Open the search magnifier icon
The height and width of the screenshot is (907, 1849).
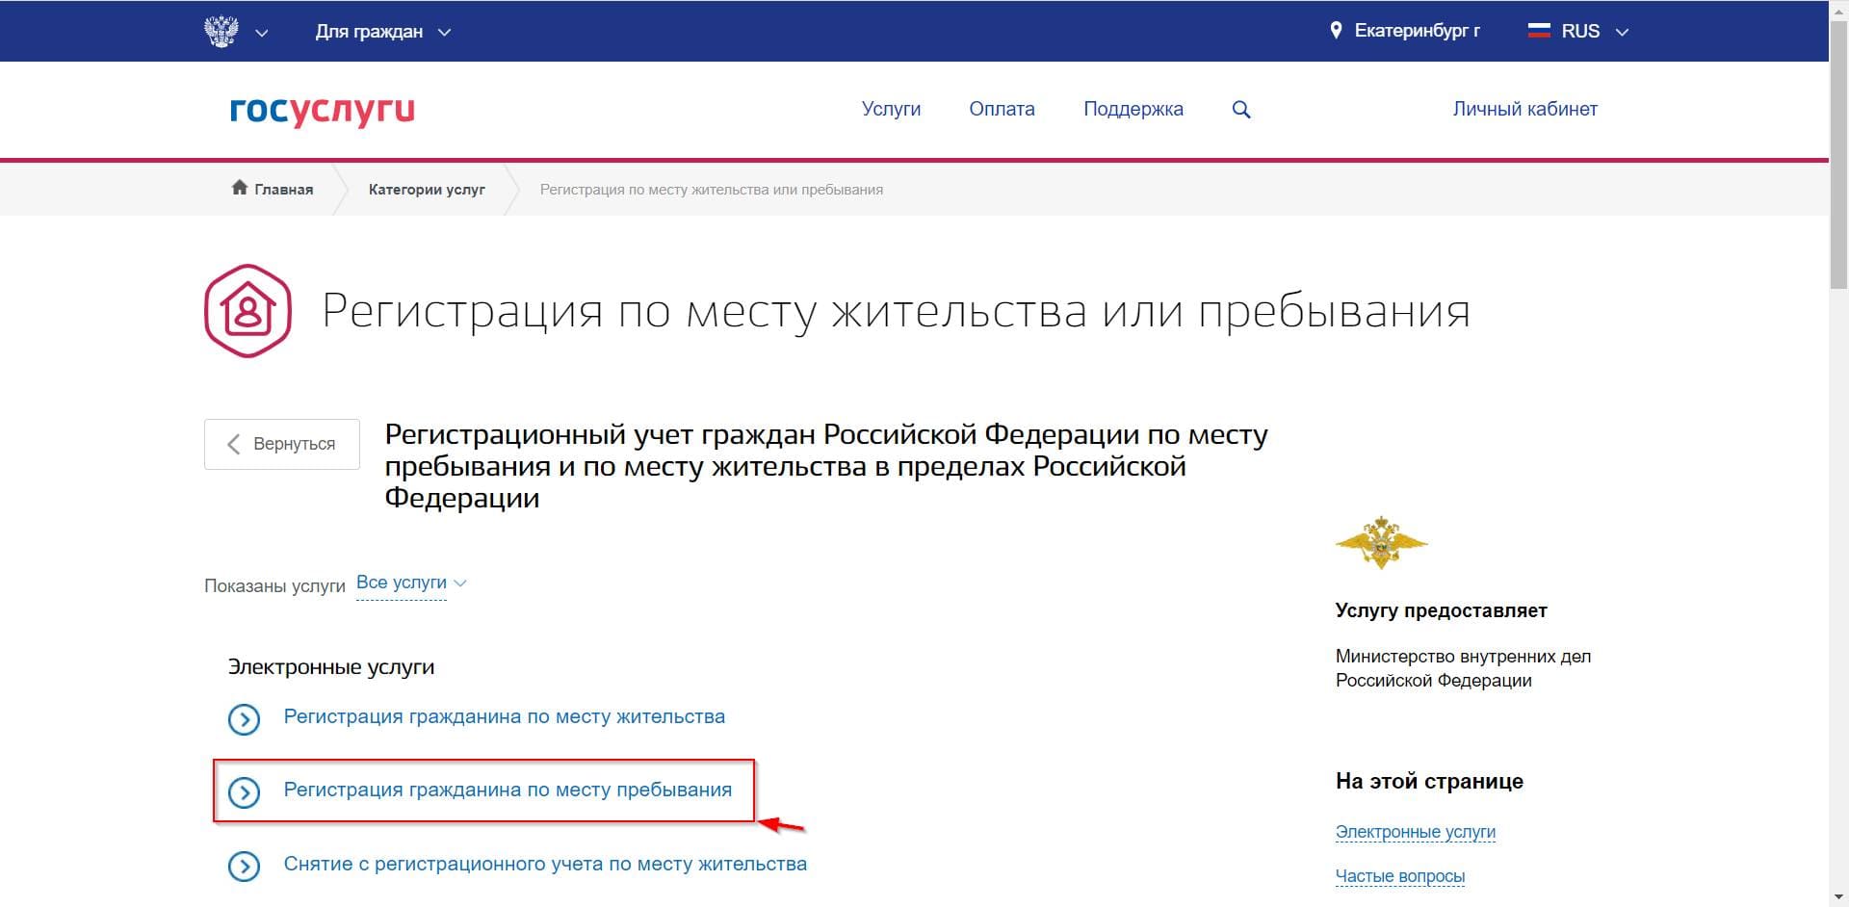pos(1241,110)
